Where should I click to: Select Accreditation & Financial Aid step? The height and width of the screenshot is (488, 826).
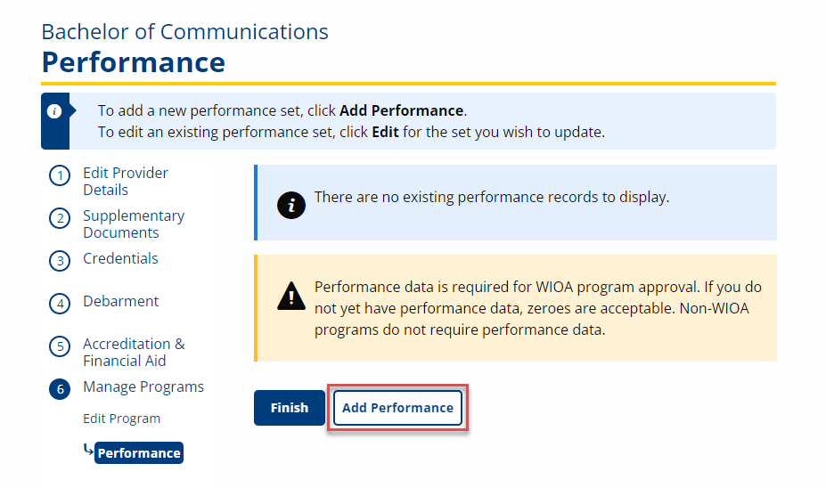tap(134, 353)
